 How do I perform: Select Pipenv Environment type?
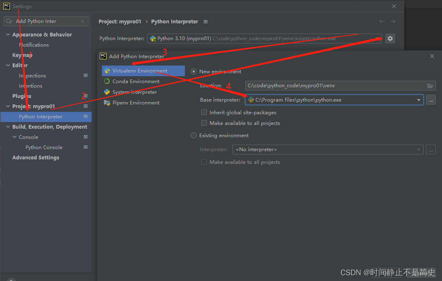click(x=143, y=102)
